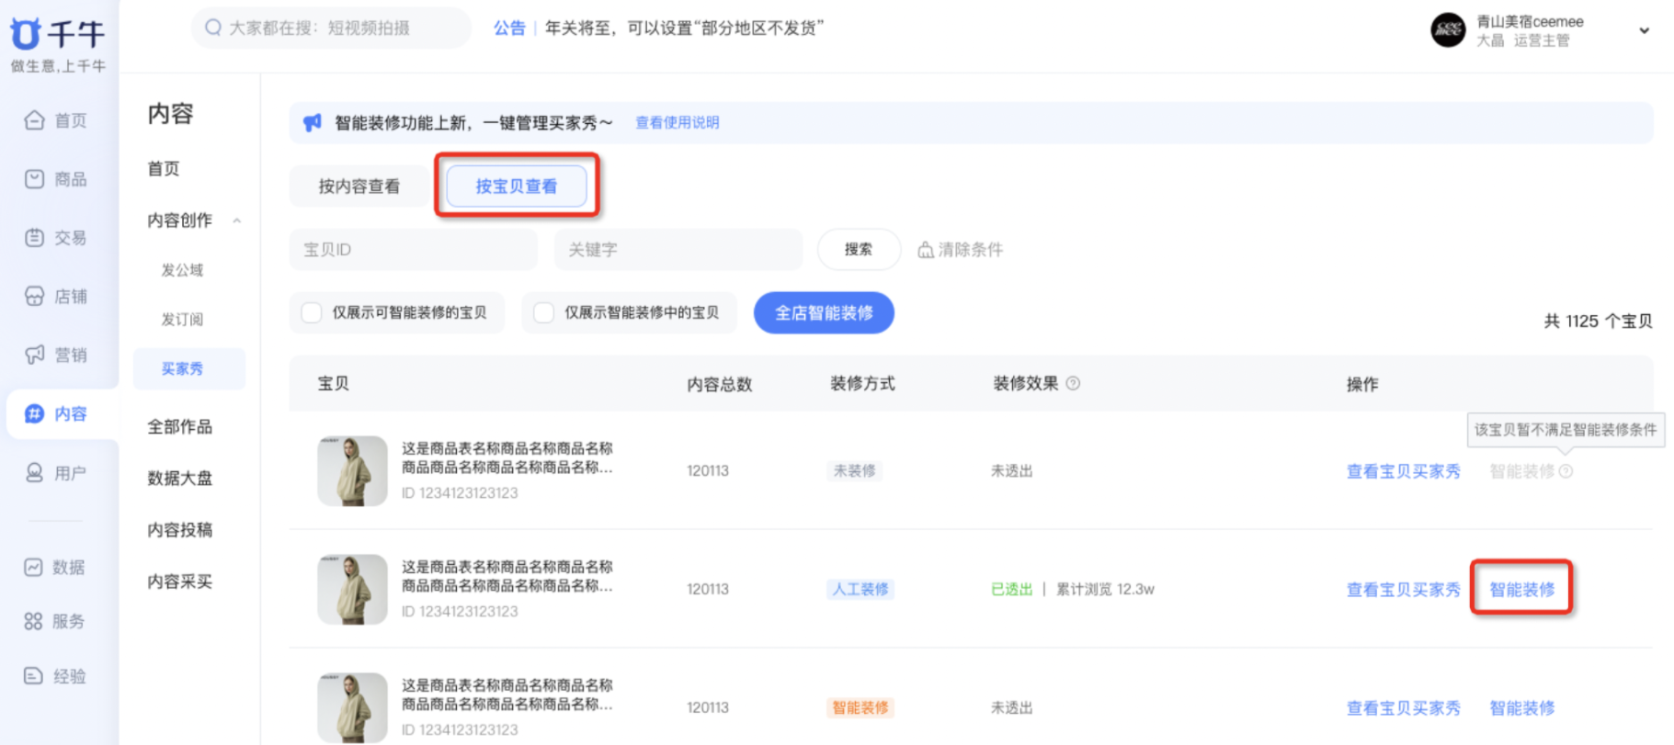This screenshot has width=1674, height=745.
Task: Open 首页 in the content submenu
Action: pyautogui.click(x=164, y=169)
